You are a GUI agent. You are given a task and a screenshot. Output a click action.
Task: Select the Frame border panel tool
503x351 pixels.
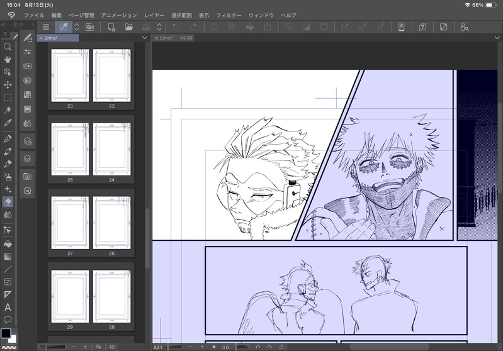pyautogui.click(x=8, y=282)
